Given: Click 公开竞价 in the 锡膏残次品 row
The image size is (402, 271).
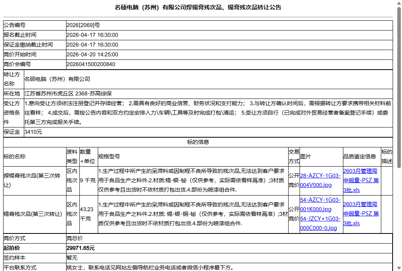Looking at the screenshot, I should point(294,214).
